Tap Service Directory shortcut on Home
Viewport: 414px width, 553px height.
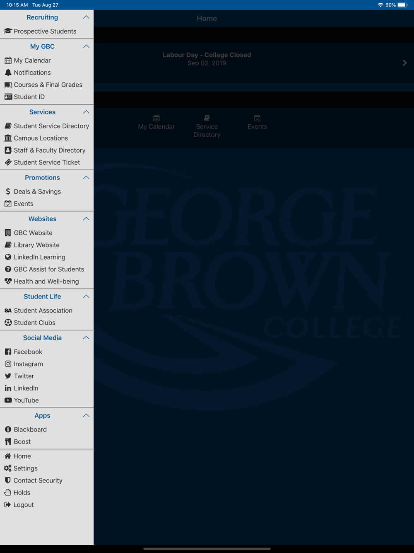tap(207, 126)
